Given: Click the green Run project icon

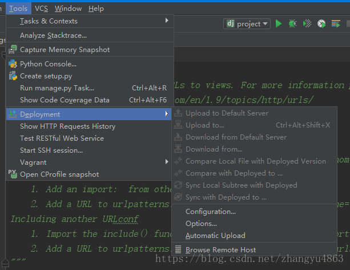Looking at the screenshot, I should pos(279,23).
